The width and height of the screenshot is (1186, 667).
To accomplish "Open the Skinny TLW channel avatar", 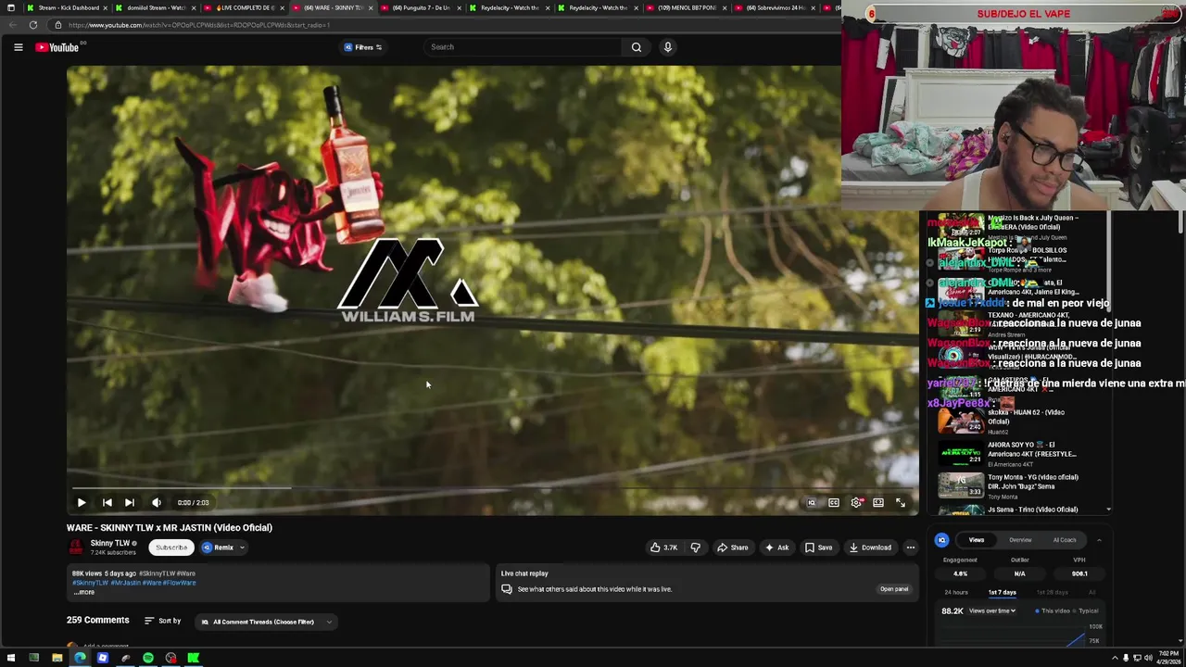I will 76,547.
